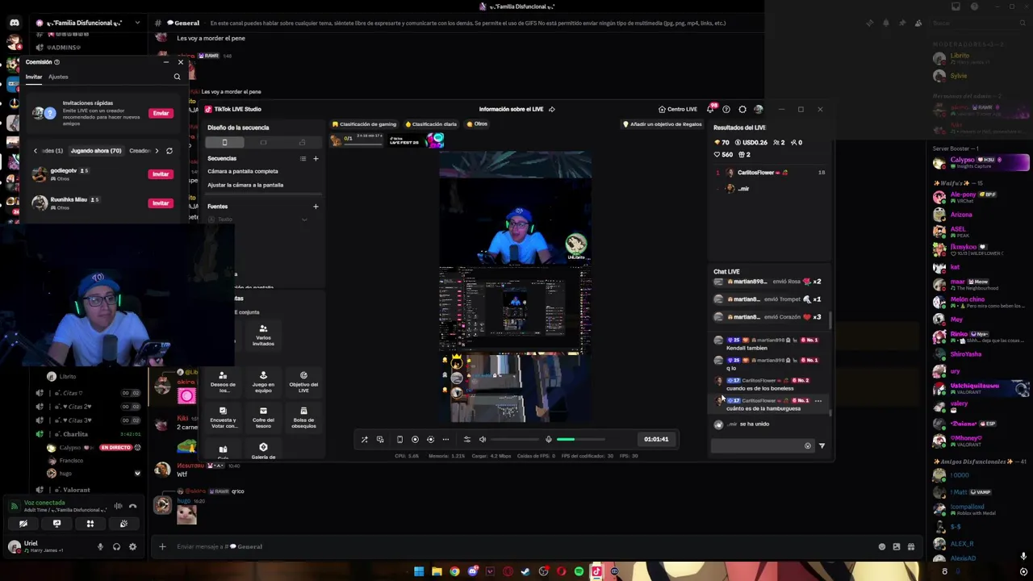
Task: Adjust microphone level slider in LIVE Studio
Action: (x=581, y=439)
